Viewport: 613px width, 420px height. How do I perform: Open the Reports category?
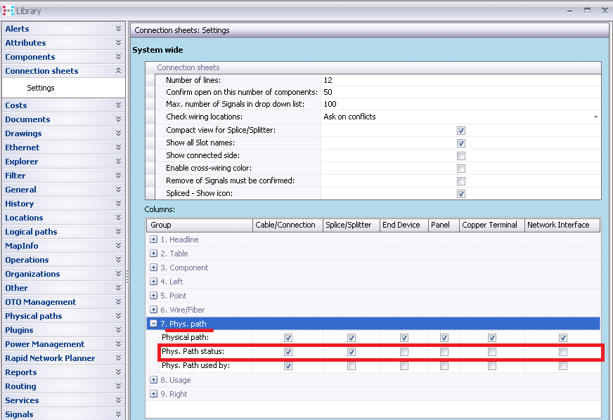(x=63, y=372)
